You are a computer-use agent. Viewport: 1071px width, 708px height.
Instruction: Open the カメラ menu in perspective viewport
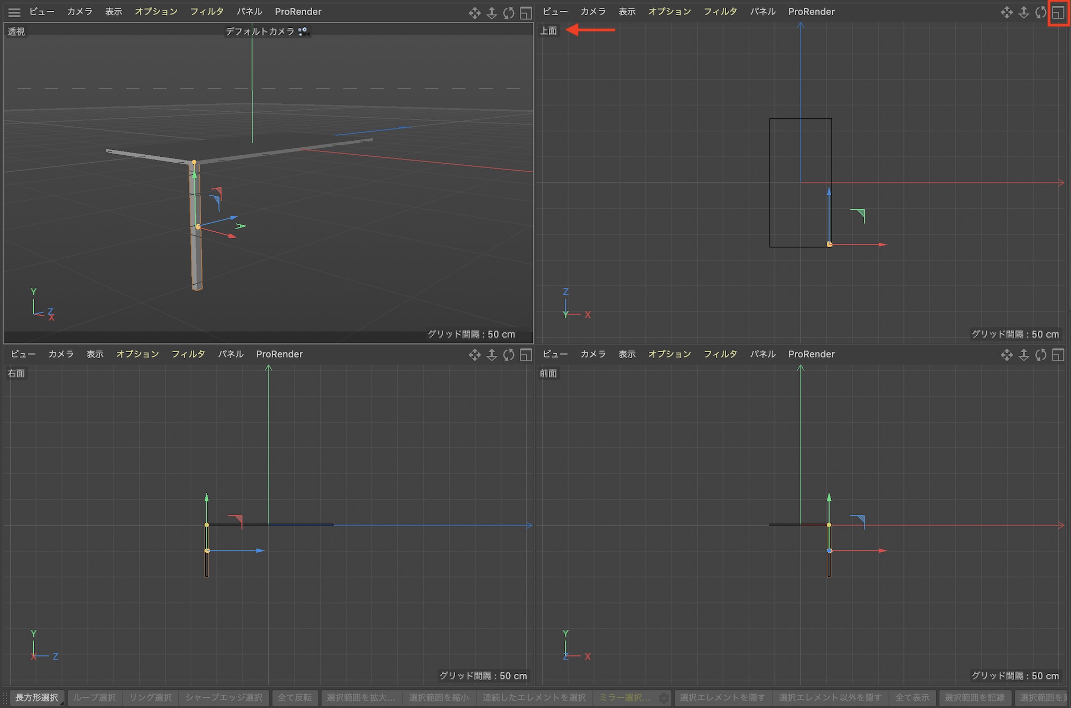tap(79, 12)
